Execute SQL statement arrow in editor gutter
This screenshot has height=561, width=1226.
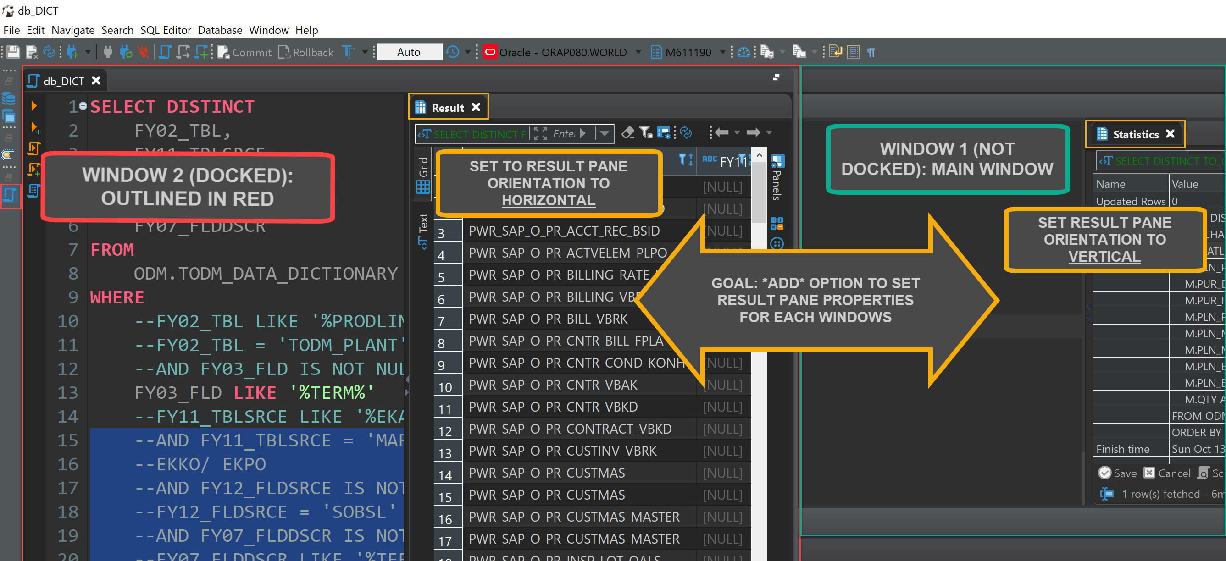[34, 105]
